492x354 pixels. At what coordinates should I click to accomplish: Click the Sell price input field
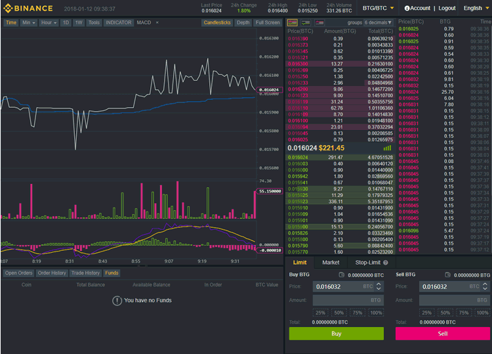pos(455,286)
